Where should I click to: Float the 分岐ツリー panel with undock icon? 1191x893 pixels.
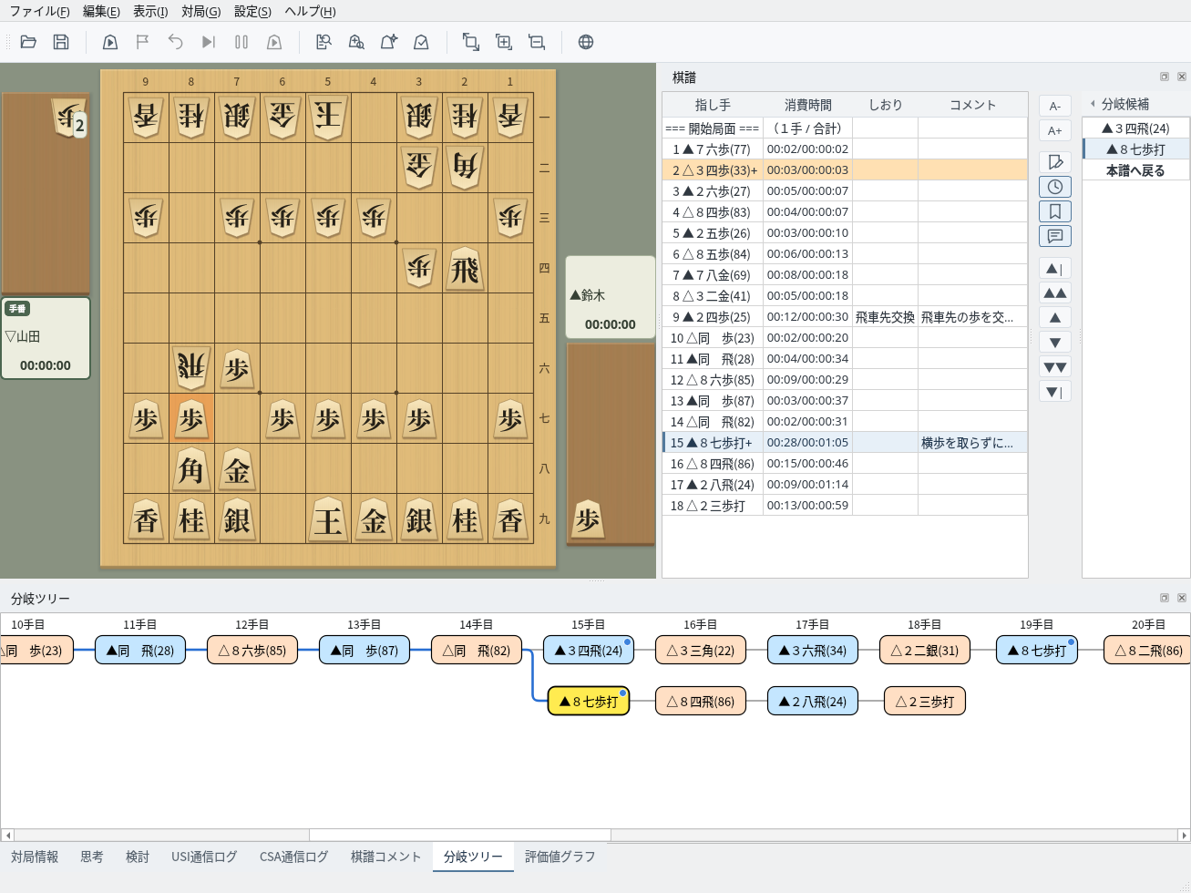1164,598
